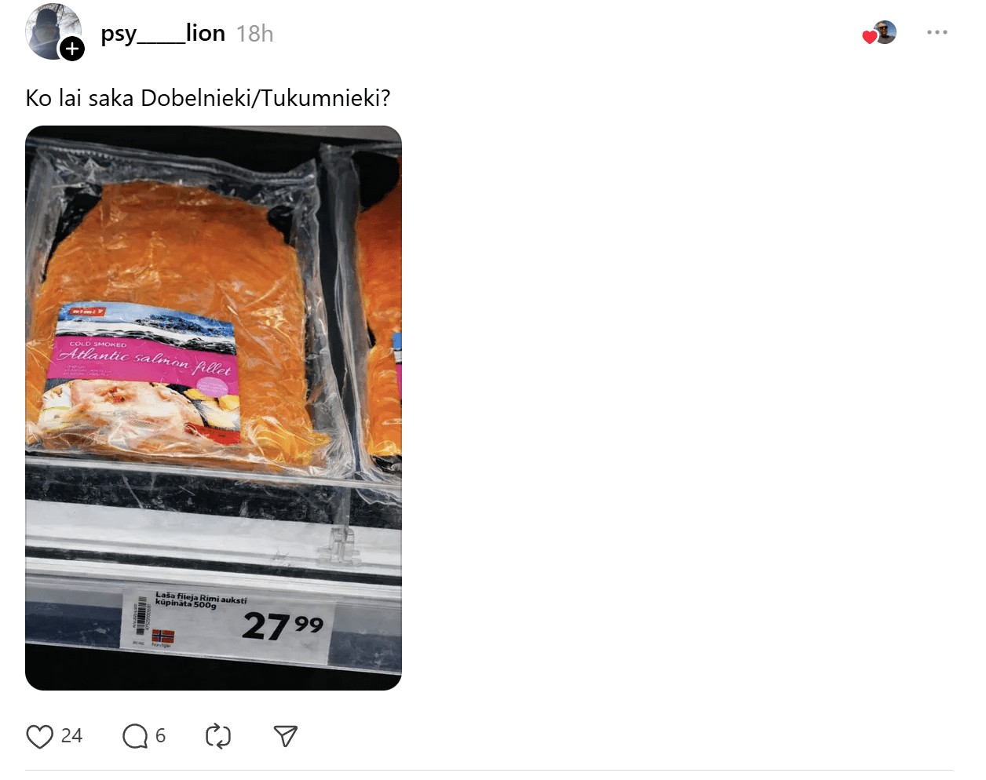Open psy____lion's profile picture

coord(52,31)
